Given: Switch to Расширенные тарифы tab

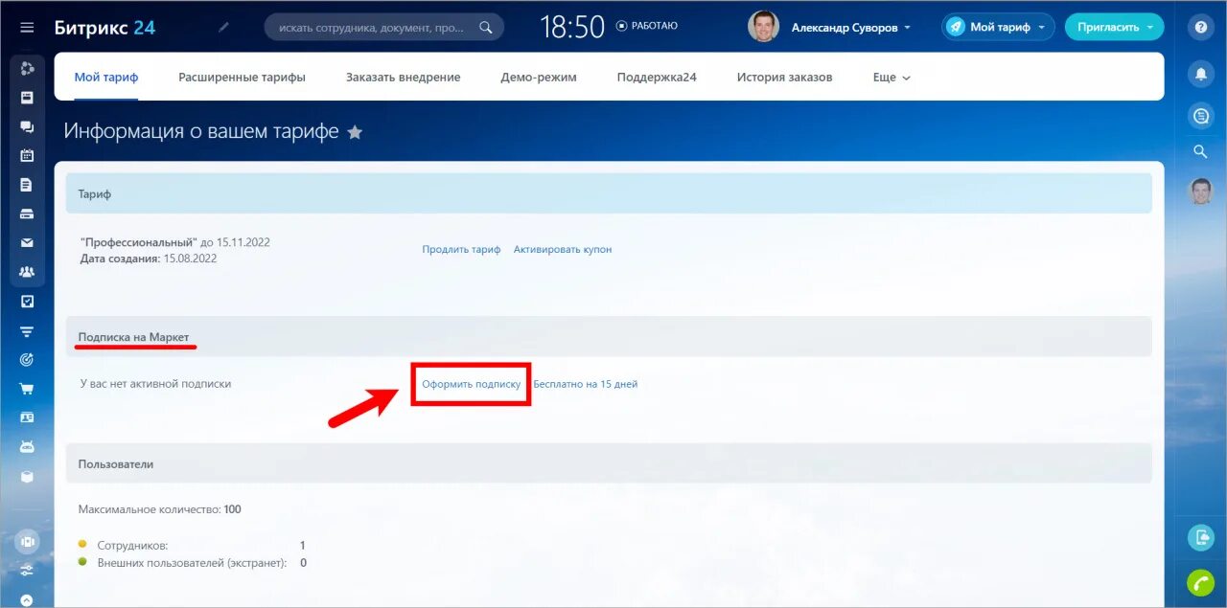Looking at the screenshot, I should [242, 78].
